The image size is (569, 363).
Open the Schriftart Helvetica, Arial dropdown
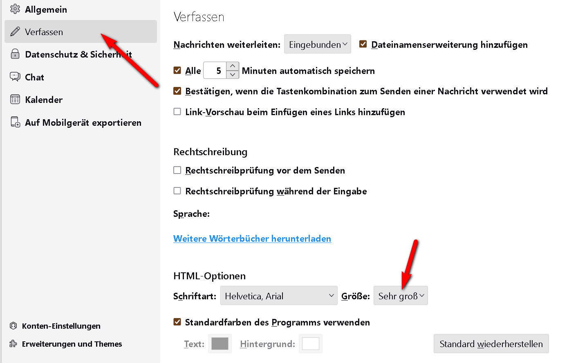coord(279,296)
